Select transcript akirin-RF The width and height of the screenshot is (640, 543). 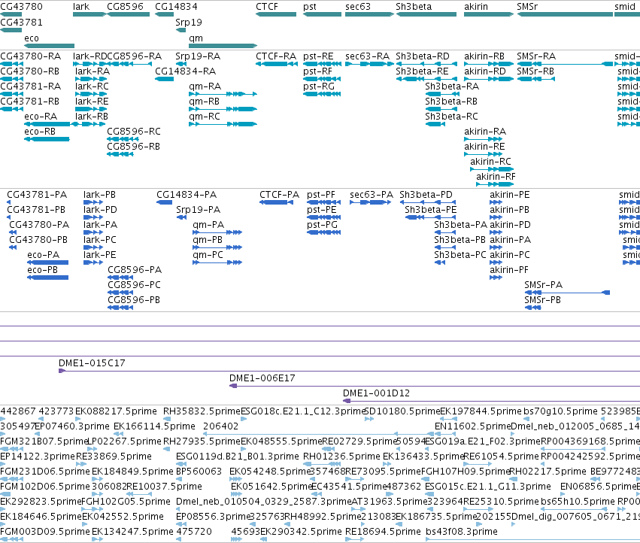click(x=496, y=177)
